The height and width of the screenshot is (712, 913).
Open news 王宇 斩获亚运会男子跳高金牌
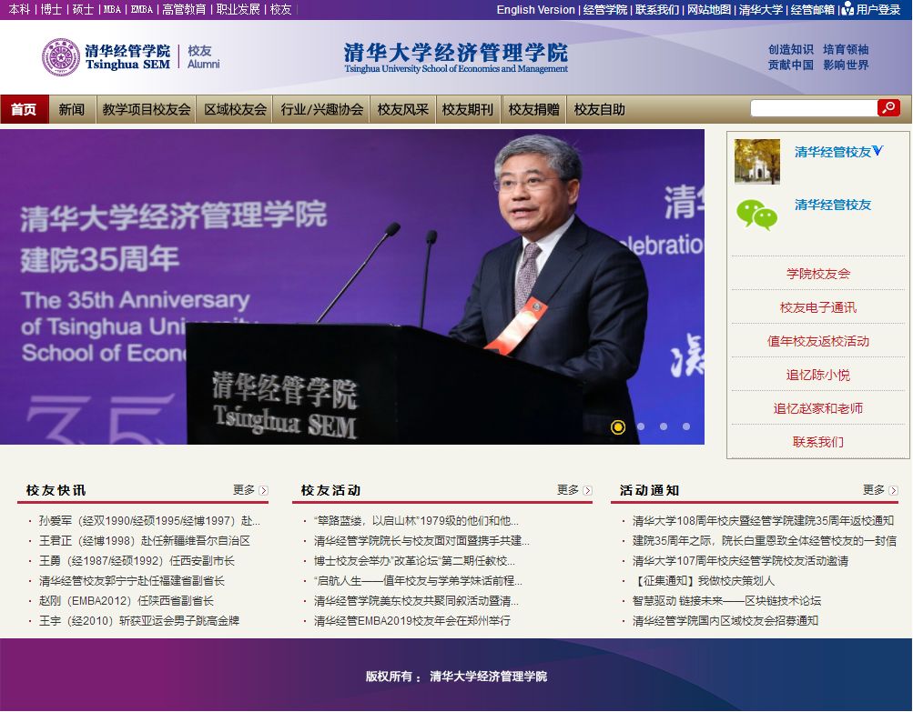click(x=139, y=621)
